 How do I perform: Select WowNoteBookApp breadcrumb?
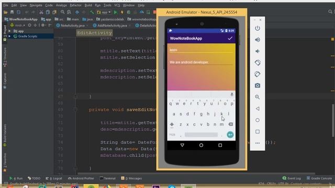[x=21, y=19]
